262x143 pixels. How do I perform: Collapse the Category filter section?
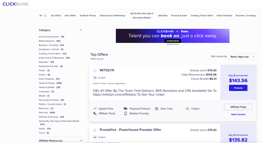[81, 30]
